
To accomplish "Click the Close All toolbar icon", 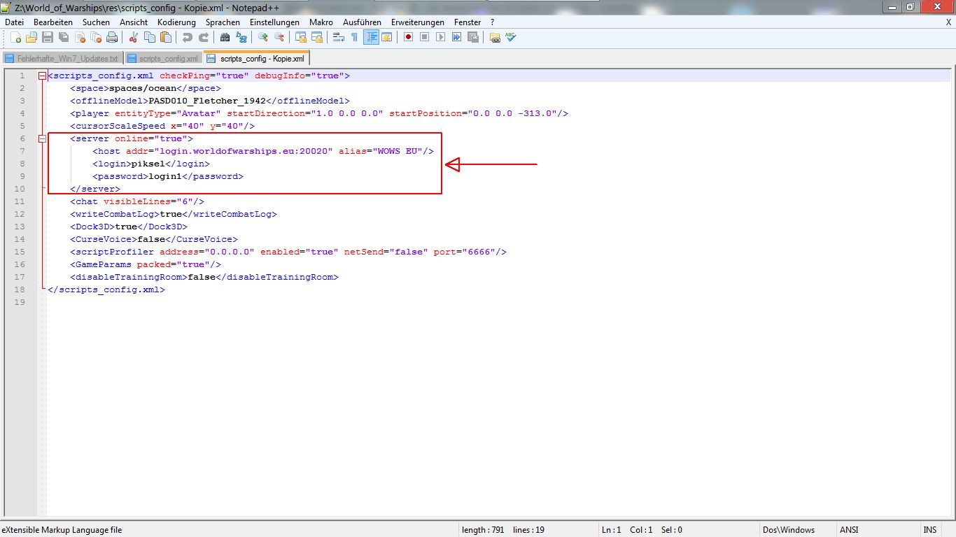I will (95, 37).
